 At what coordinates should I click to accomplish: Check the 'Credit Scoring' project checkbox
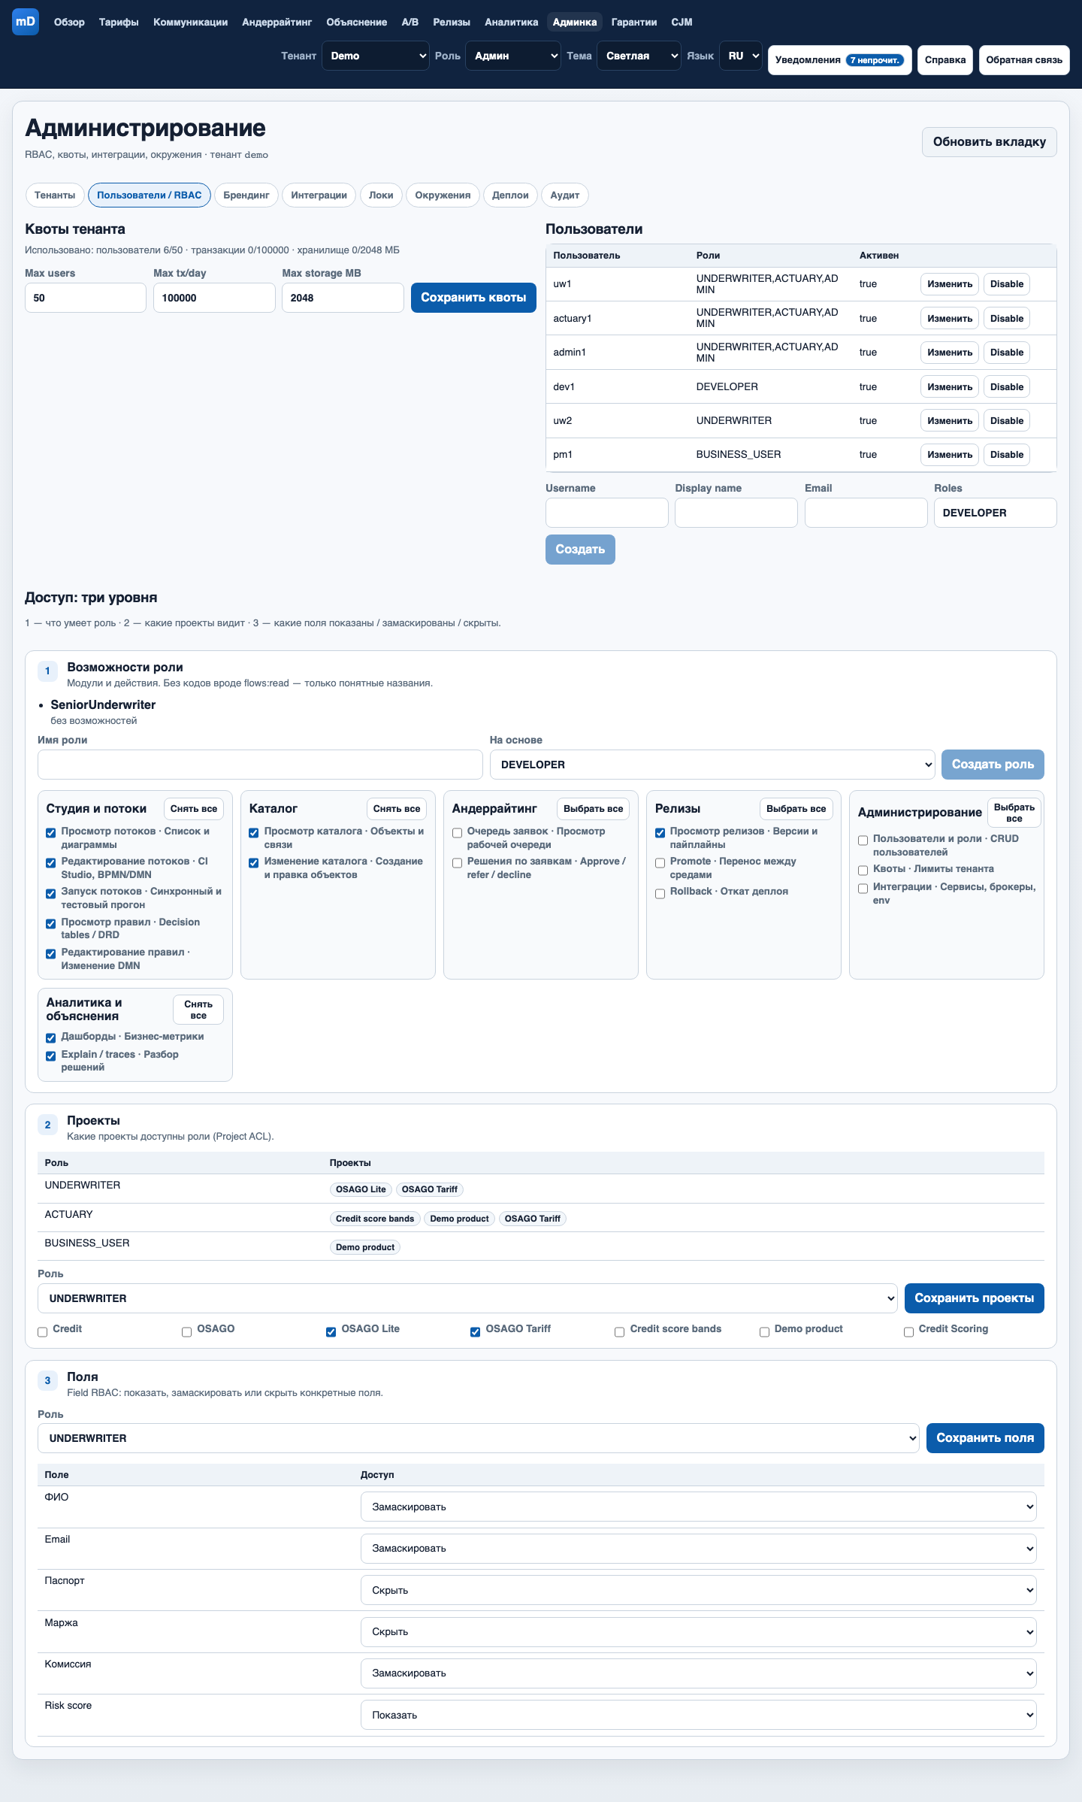coord(908,1331)
